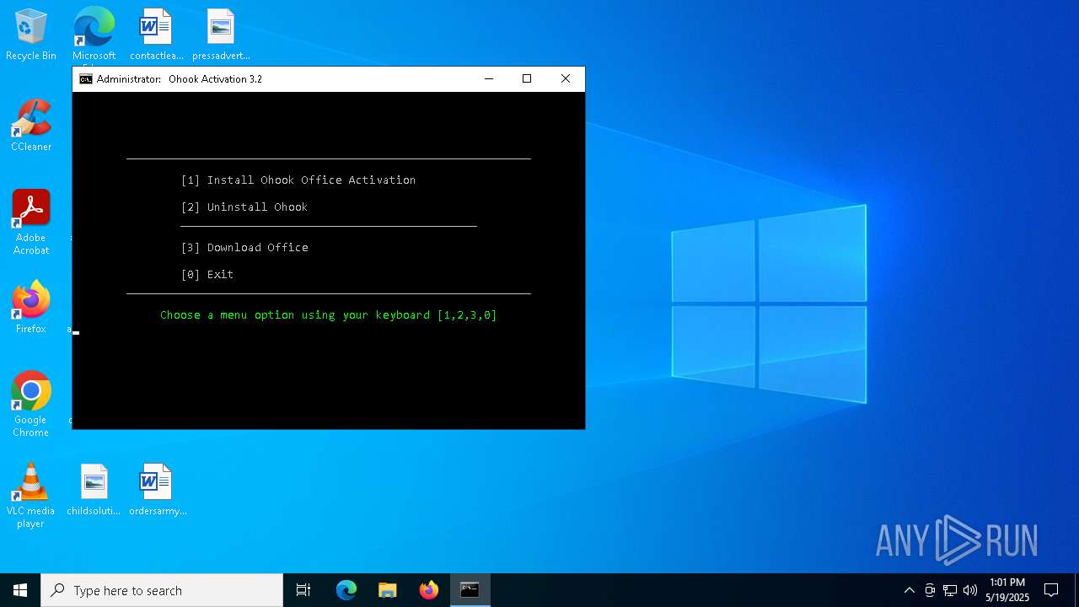1079x607 pixels.
Task: Open the Recycle Bin desktop icon
Action: 31,35
